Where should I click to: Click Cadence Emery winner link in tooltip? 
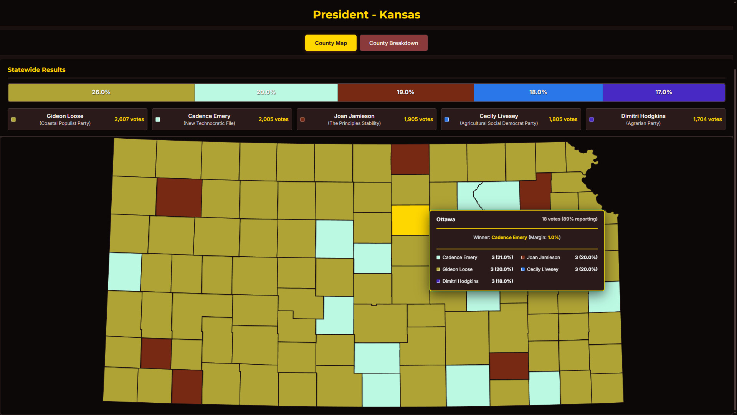[509, 237]
